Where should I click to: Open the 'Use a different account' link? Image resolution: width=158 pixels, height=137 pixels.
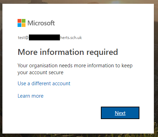(x=44, y=84)
